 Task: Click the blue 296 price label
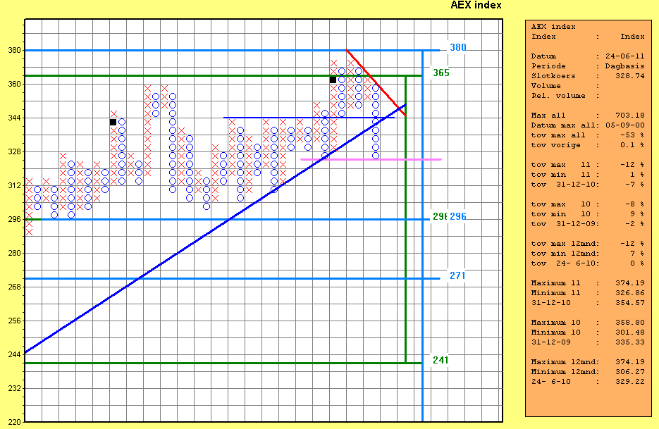click(x=458, y=216)
